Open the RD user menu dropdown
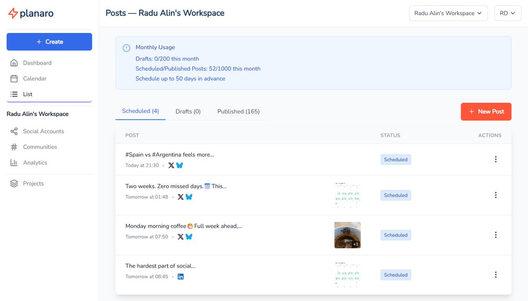The width and height of the screenshot is (528, 301). (508, 13)
